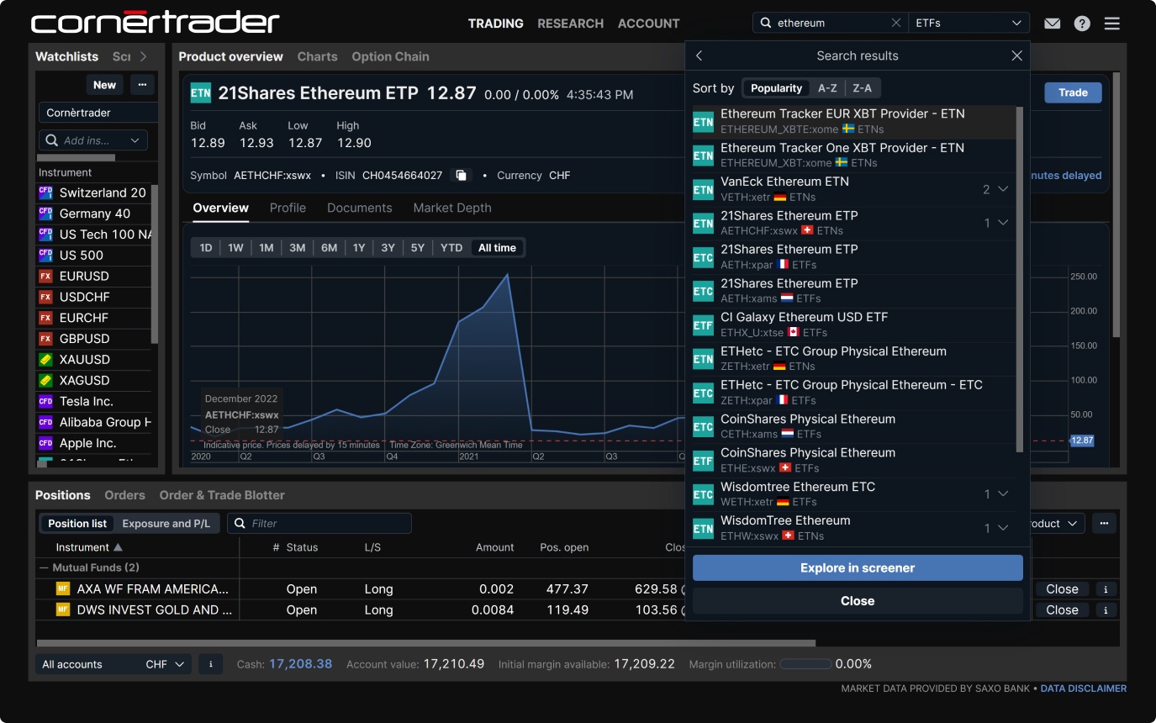The image size is (1156, 723).
Task: Open account info icon beside CHF
Action: click(210, 664)
